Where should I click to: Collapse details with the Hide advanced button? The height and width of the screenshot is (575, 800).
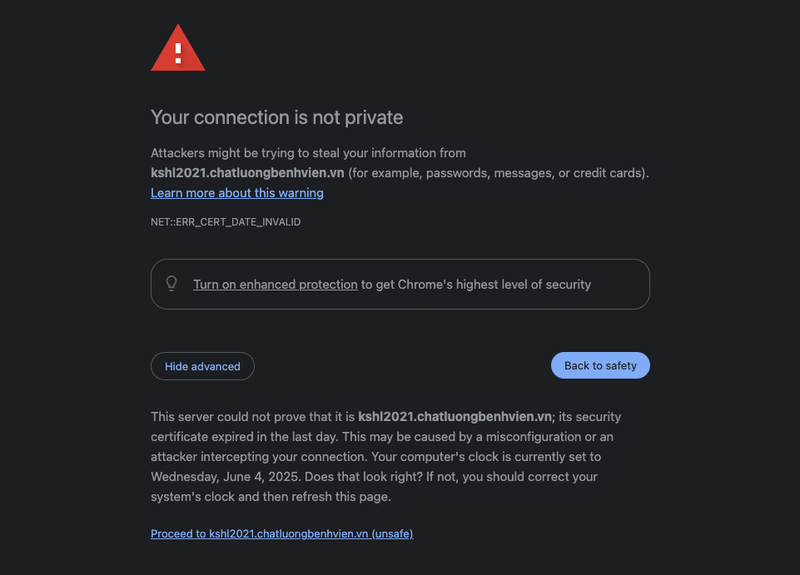(x=202, y=366)
